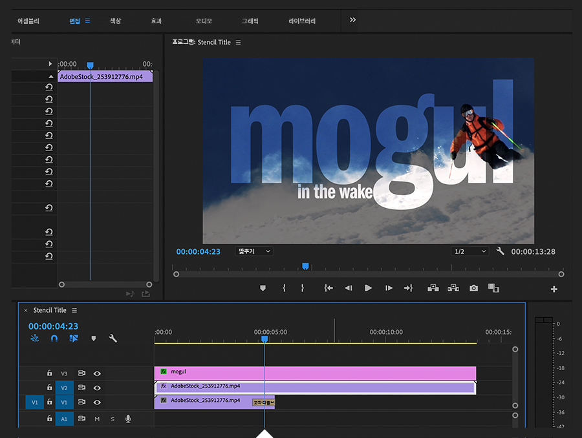Open the 맞추기 zoom level dropdown
The image size is (582, 438).
(x=253, y=251)
